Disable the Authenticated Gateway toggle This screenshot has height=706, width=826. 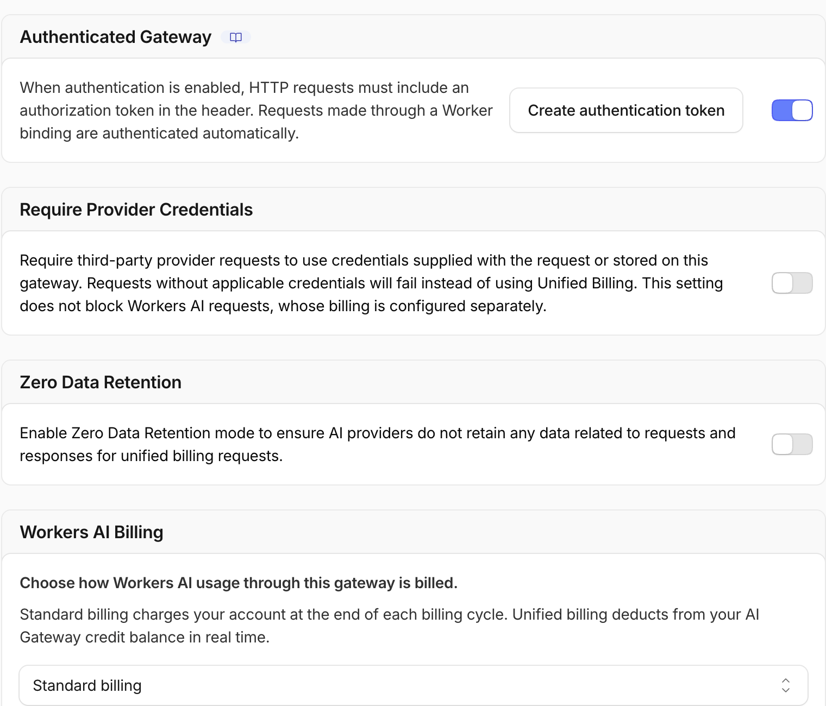792,110
